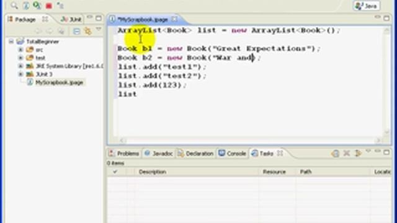The width and height of the screenshot is (397, 223).
Task: Switch to the JUnit view tab
Action: coord(71,19)
